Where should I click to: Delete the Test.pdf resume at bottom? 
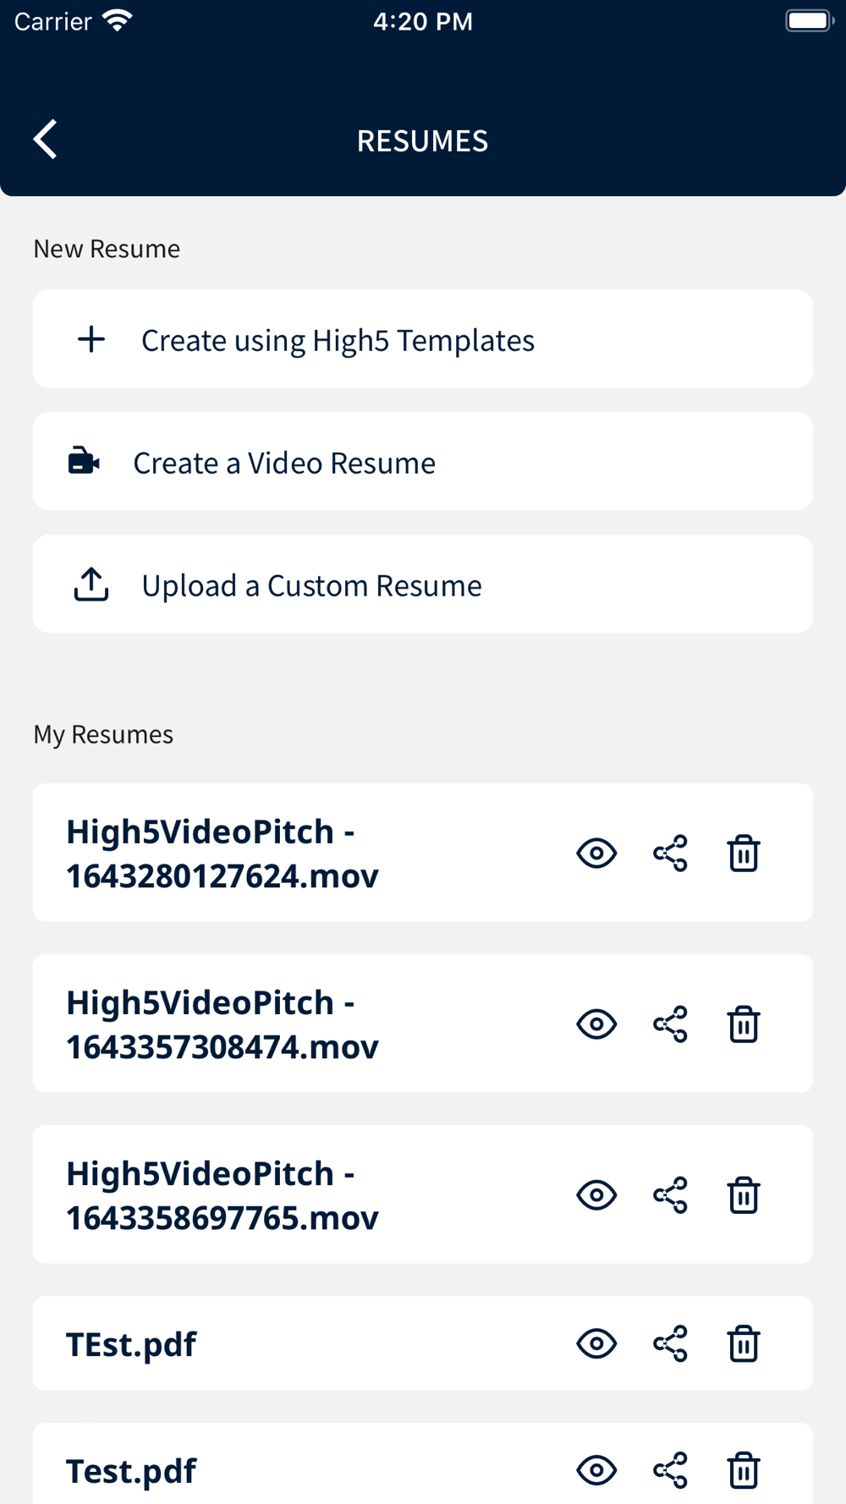(x=744, y=1470)
